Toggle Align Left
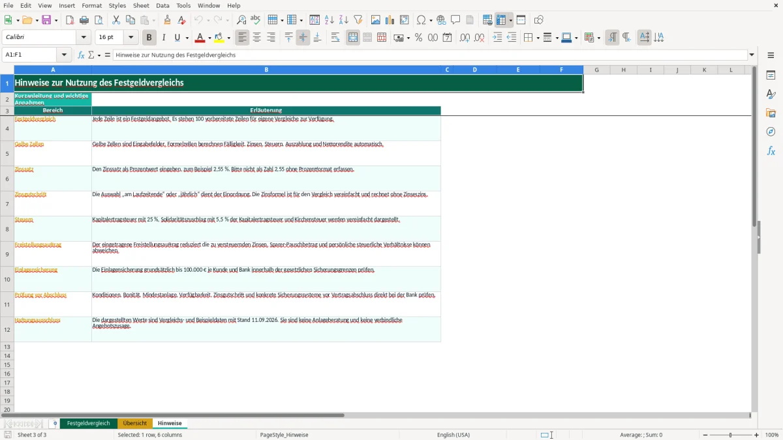This screenshot has height=440, width=783. (x=243, y=38)
